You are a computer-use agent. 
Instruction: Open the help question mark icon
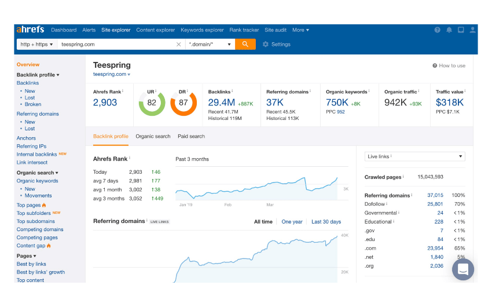click(x=437, y=30)
